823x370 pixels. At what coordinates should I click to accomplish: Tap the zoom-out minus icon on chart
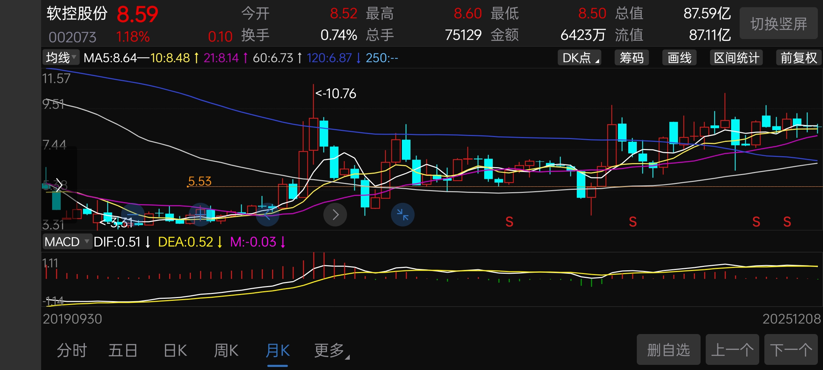[x=133, y=215]
